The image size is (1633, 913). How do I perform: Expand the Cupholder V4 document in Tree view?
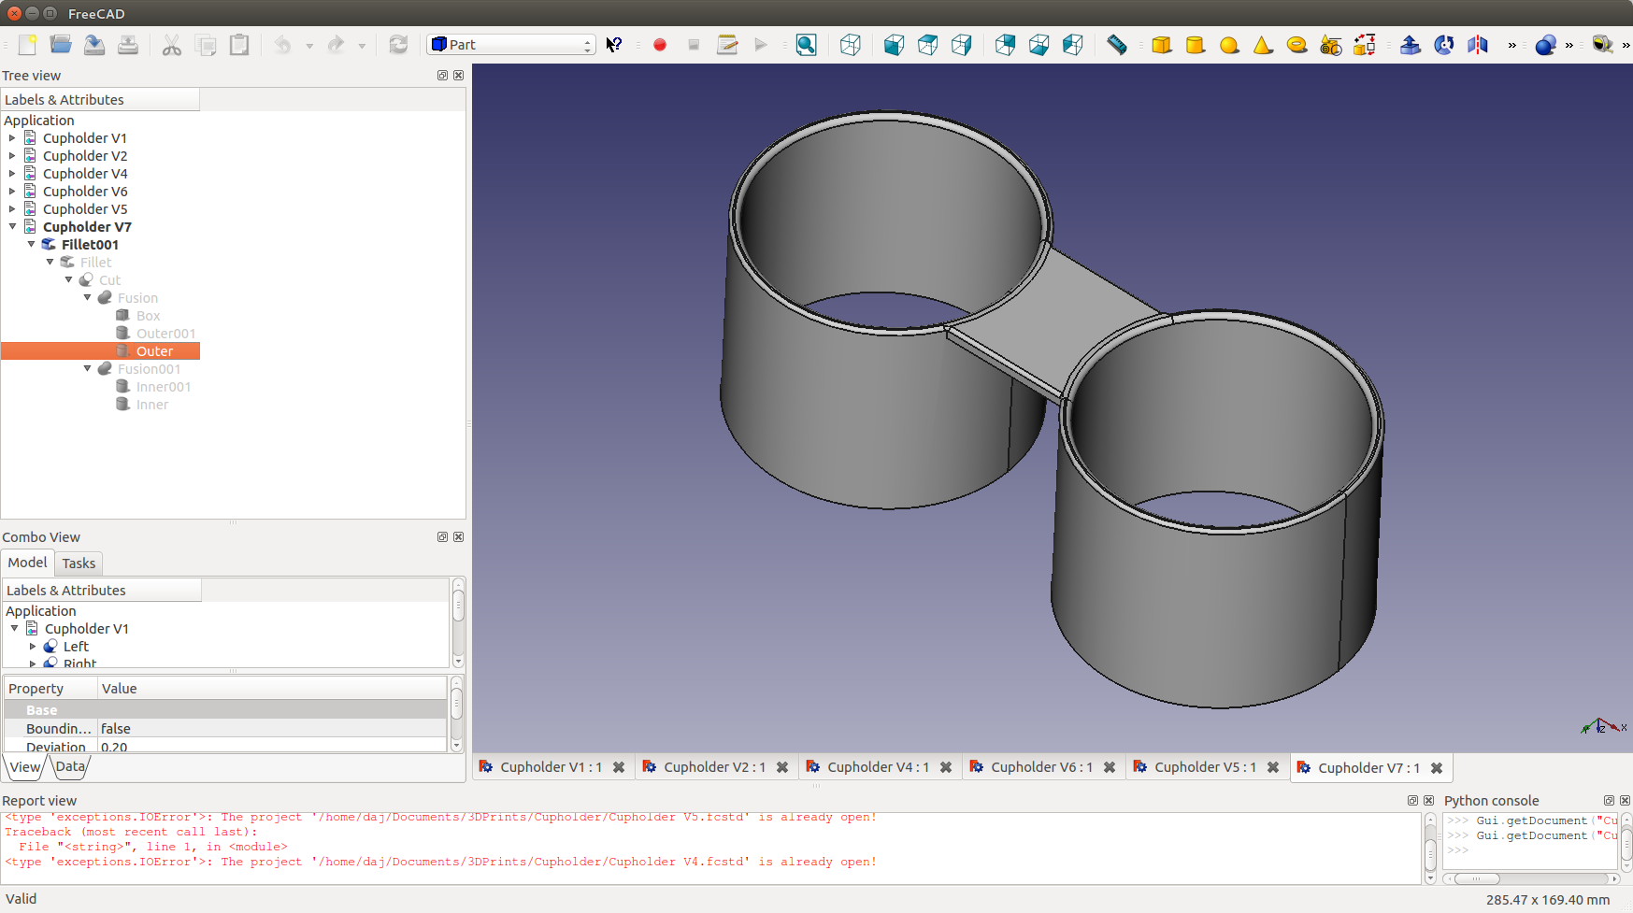click(x=12, y=174)
